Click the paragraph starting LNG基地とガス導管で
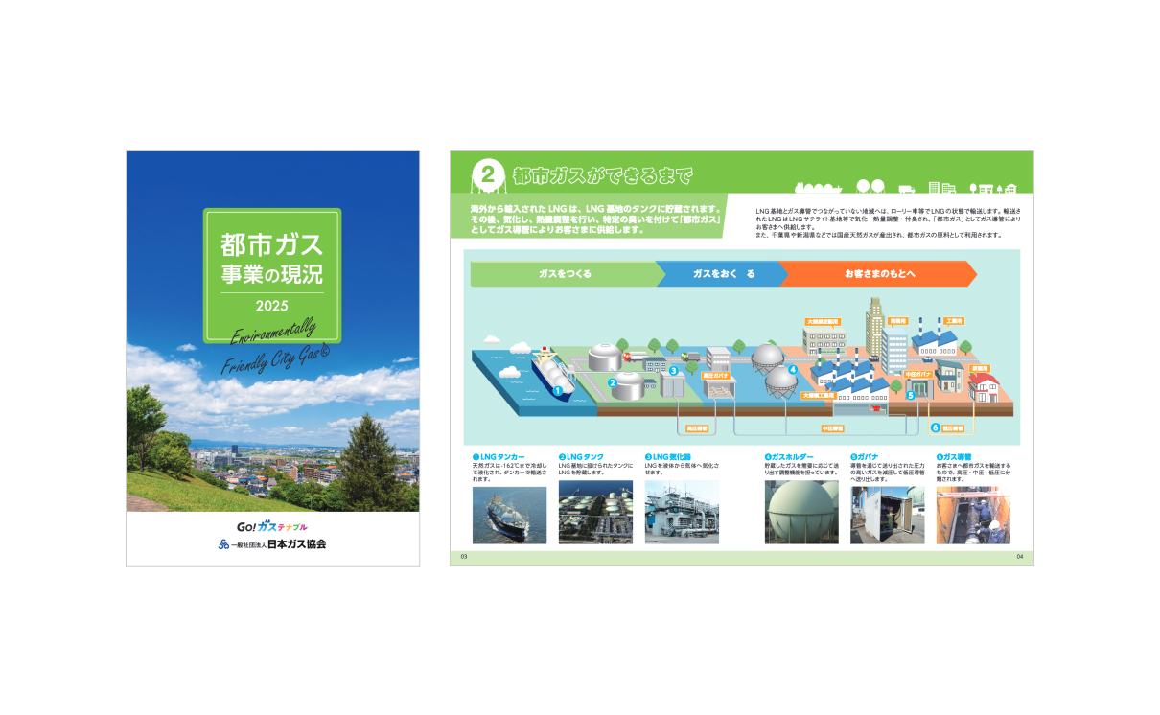 tap(889, 221)
